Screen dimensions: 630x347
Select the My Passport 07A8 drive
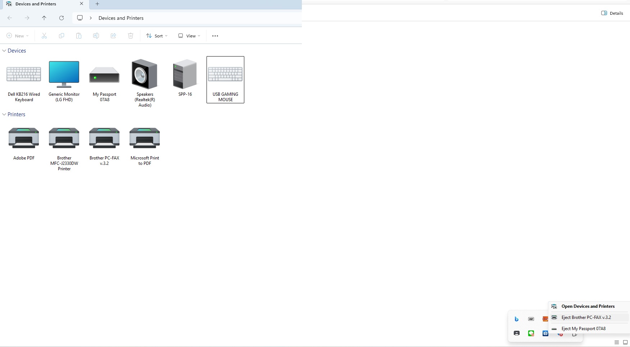coord(104,80)
